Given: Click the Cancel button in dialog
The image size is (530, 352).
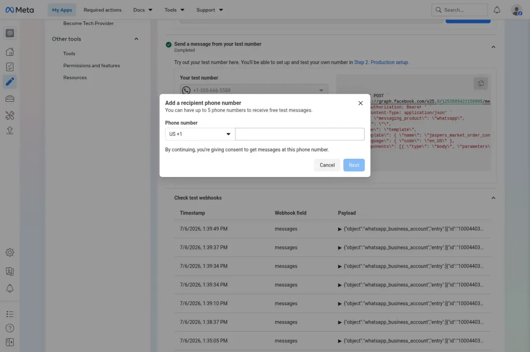Looking at the screenshot, I should coord(327,165).
